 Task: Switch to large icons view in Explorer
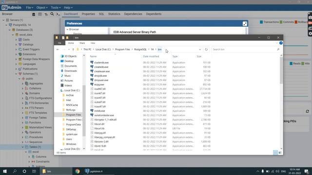coord(280,153)
